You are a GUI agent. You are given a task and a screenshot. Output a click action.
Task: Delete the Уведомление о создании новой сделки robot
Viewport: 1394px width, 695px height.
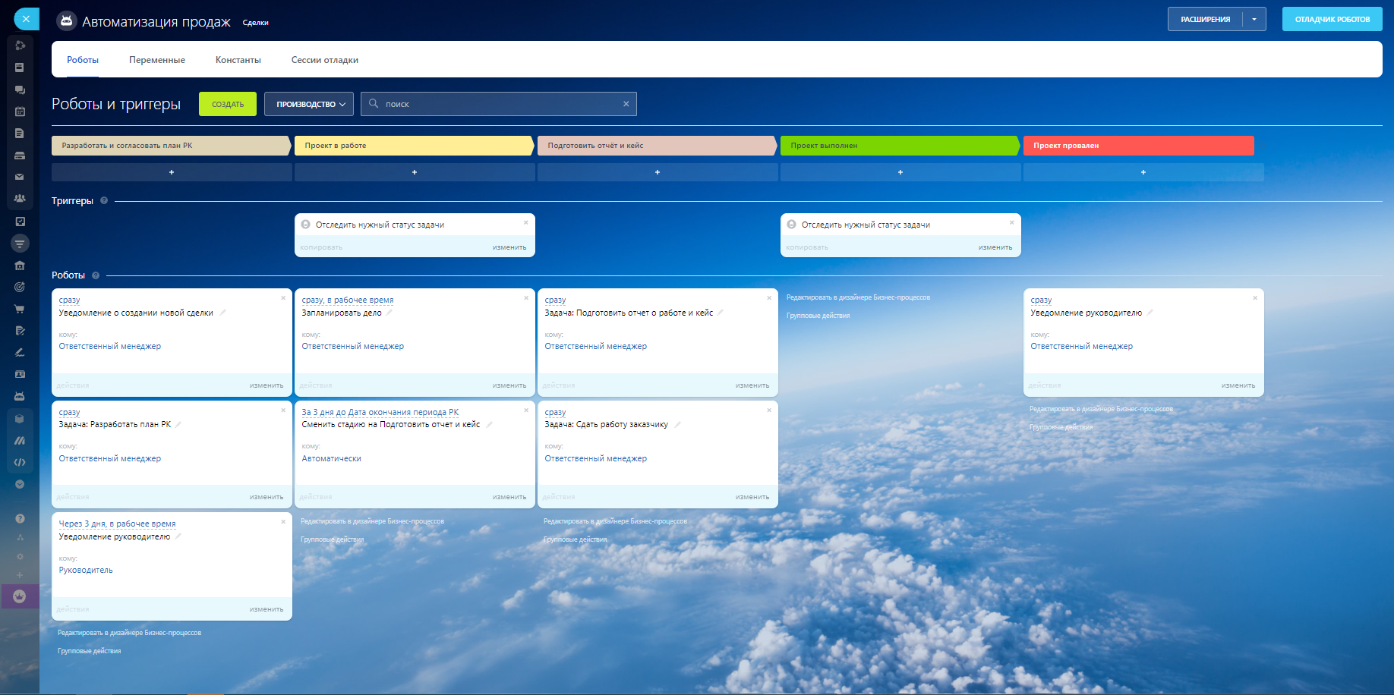pos(283,298)
